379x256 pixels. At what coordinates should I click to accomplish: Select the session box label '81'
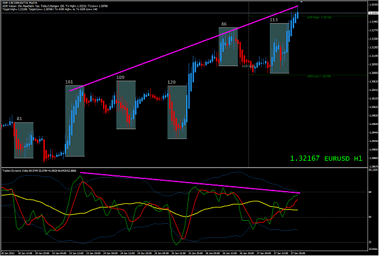(x=19, y=119)
